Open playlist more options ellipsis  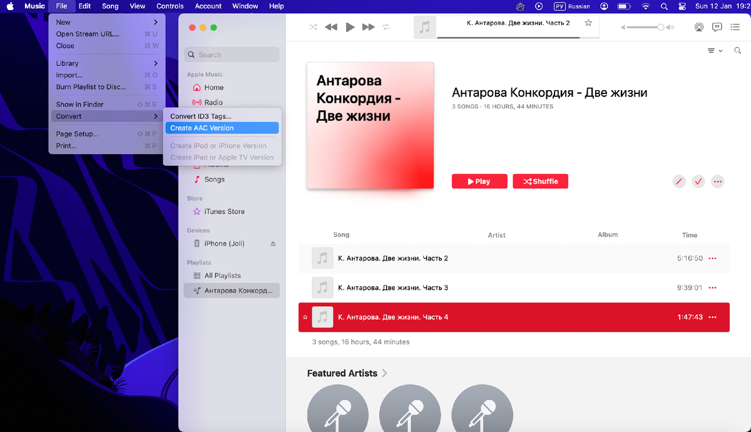[718, 182]
